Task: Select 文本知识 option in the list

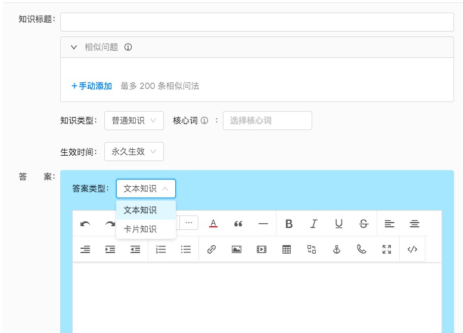Action: click(x=146, y=210)
